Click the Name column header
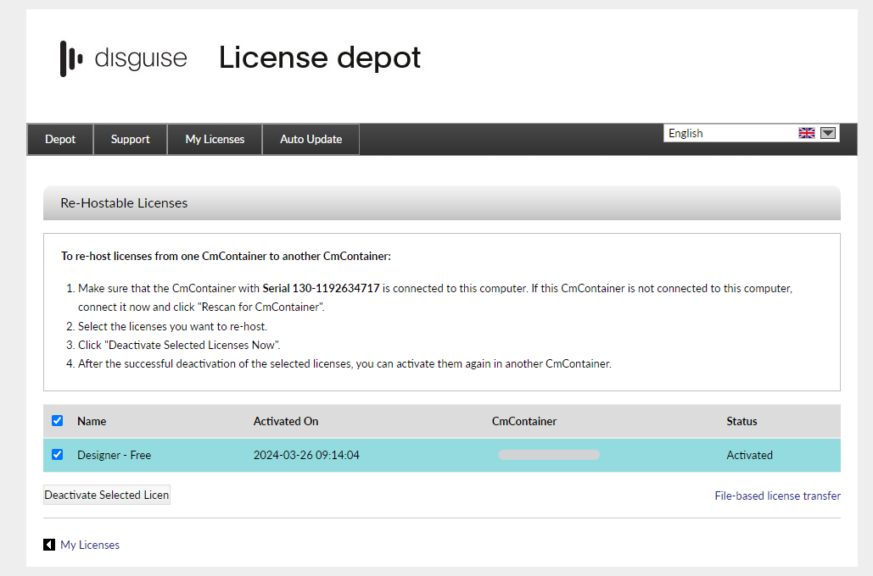 pos(92,421)
